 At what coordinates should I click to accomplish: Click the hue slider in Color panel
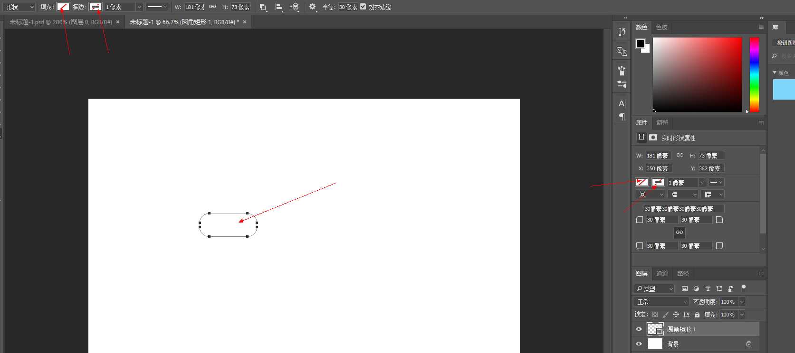click(754, 74)
